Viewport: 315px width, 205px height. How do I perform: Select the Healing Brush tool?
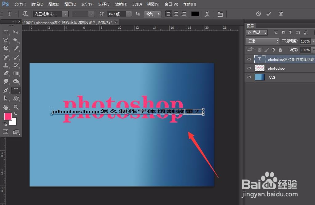[x=6, y=57]
